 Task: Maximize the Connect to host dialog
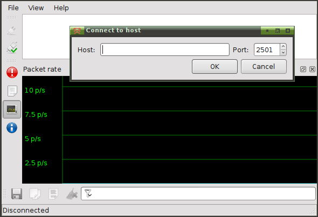288,31
